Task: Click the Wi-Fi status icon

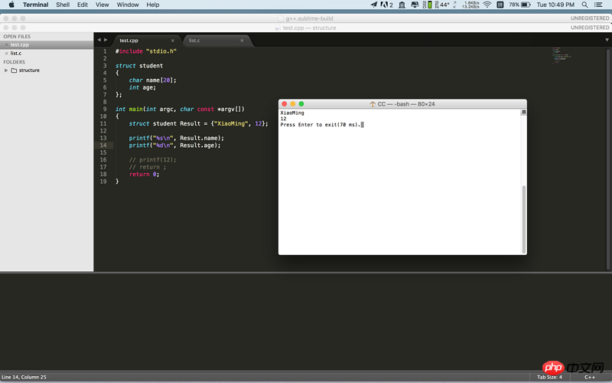Action: coord(487,5)
